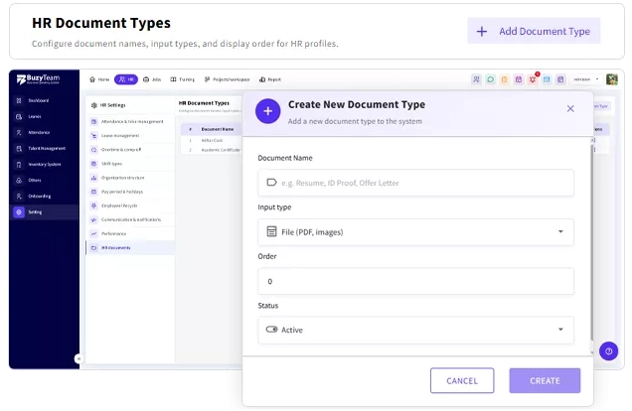Click the Add Document Type button
Screen dimensions: 632x411
(x=534, y=31)
